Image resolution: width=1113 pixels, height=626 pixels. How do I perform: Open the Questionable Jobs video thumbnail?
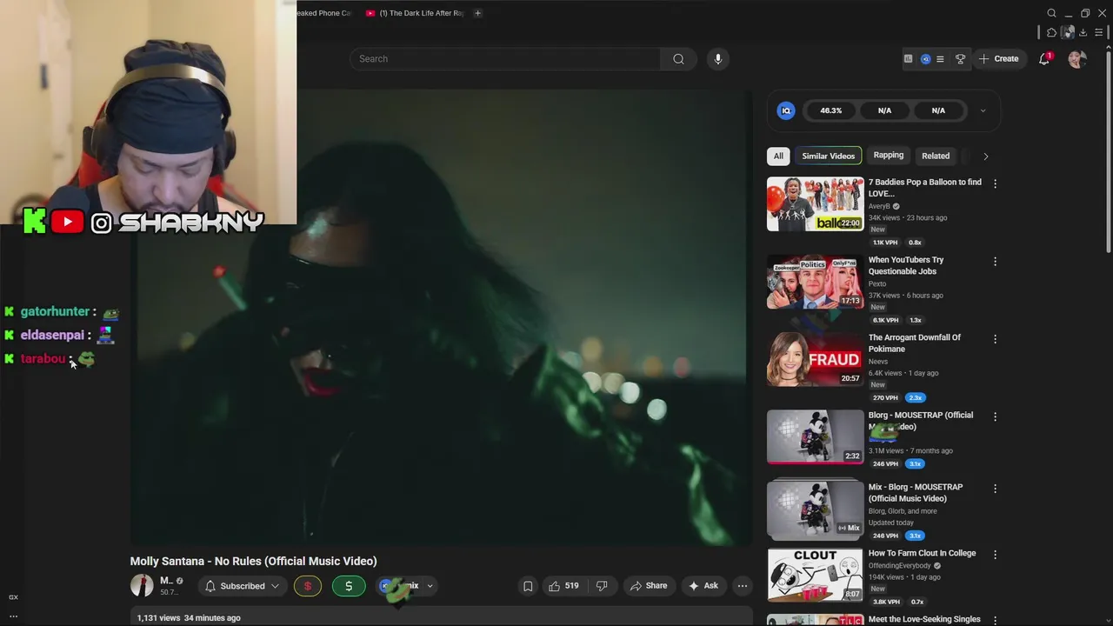pyautogui.click(x=815, y=282)
